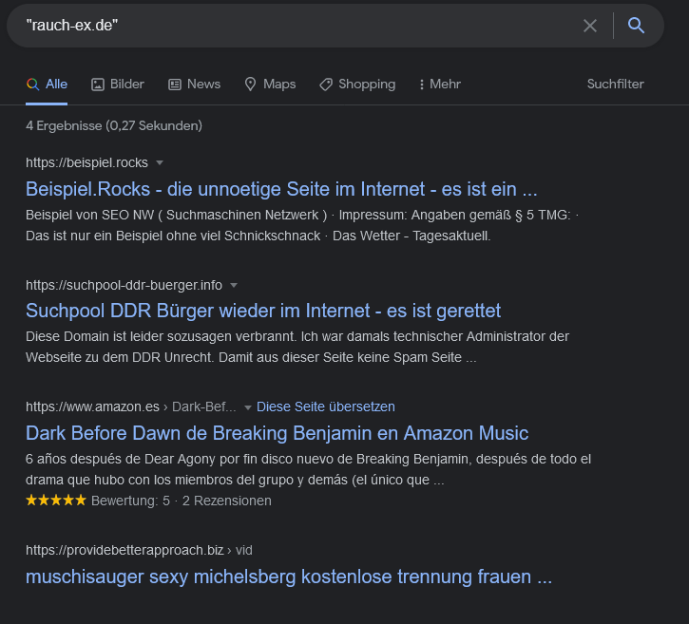The image size is (689, 624).
Task: Open Suchpool DDR Bürger result link
Action: click(x=263, y=311)
